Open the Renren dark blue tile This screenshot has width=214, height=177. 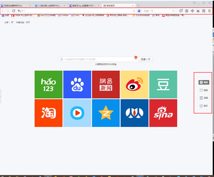pyautogui.click(x=135, y=113)
